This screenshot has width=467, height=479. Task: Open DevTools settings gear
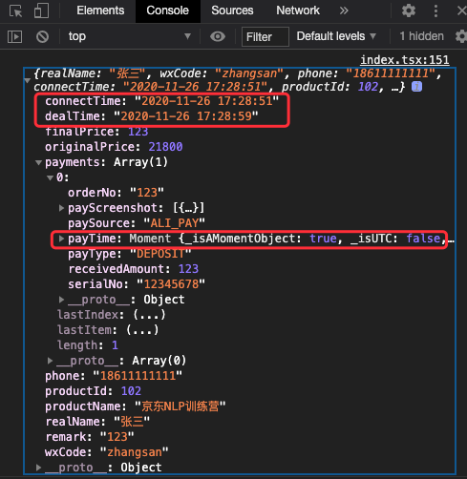(x=409, y=10)
